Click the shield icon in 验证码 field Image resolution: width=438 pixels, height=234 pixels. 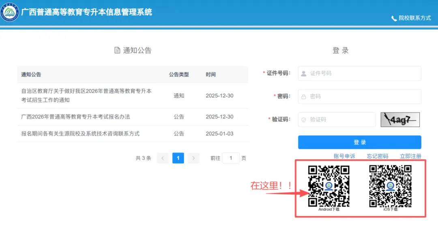304,120
